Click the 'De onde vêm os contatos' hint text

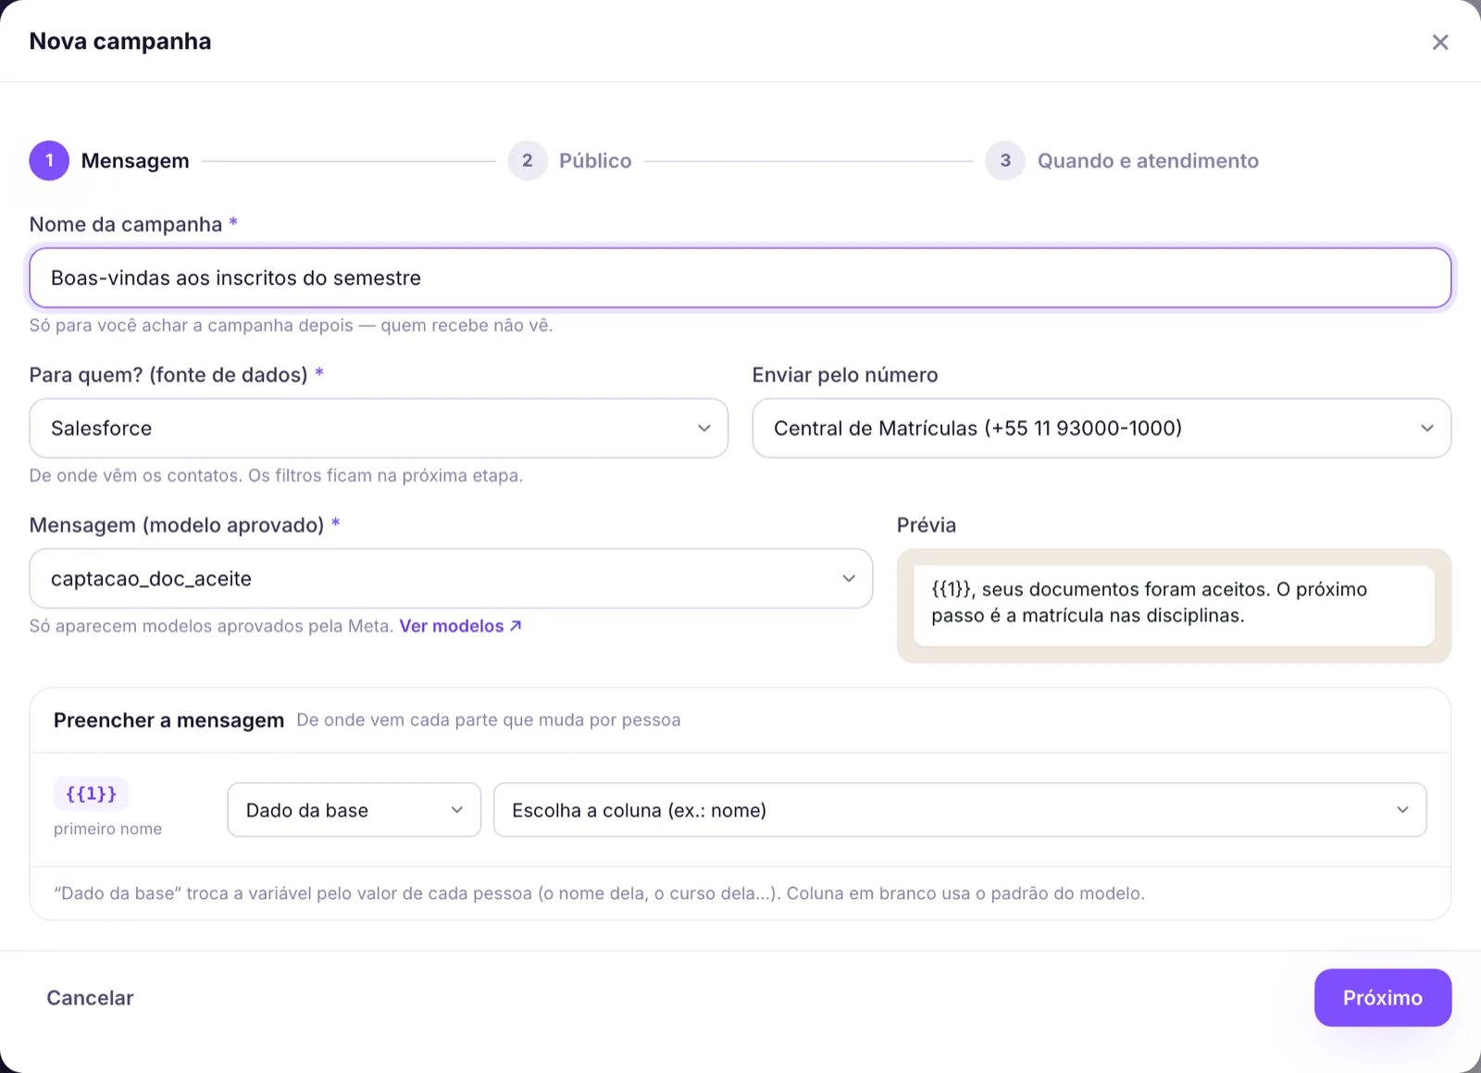[276, 476]
